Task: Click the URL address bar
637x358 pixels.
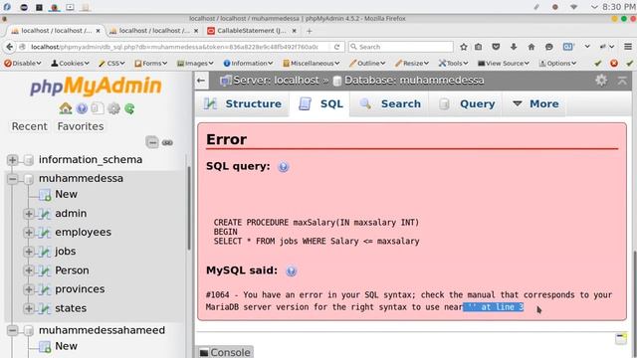Action: pyautogui.click(x=175, y=47)
